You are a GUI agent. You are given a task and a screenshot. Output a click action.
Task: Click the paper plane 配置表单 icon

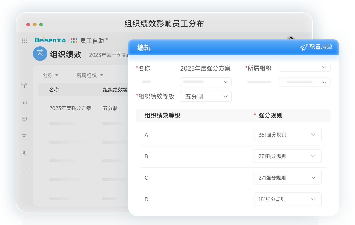[304, 47]
